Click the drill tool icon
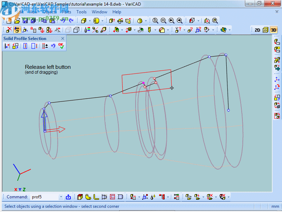 (149, 30)
